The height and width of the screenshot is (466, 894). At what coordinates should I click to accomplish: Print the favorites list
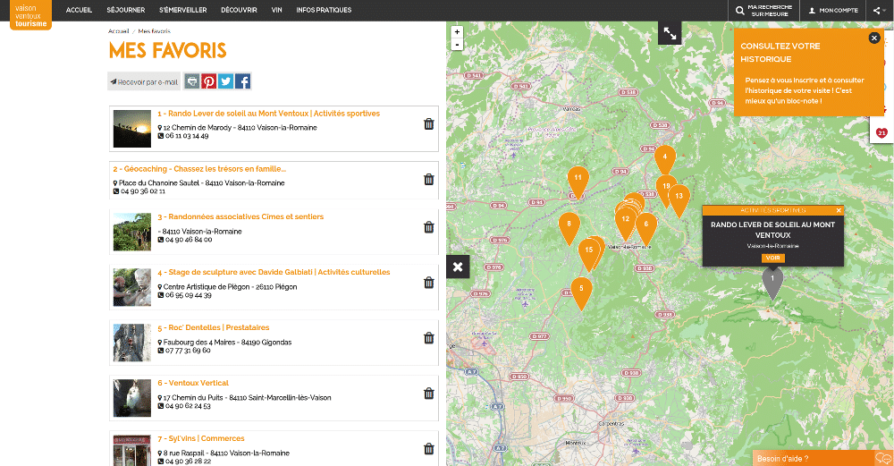coord(192,81)
